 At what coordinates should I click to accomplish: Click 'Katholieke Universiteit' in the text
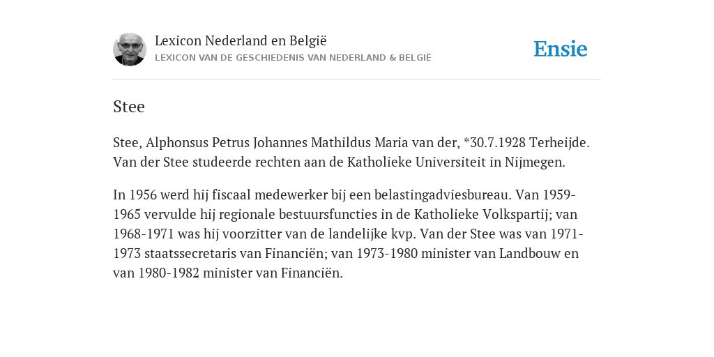pos(417,162)
